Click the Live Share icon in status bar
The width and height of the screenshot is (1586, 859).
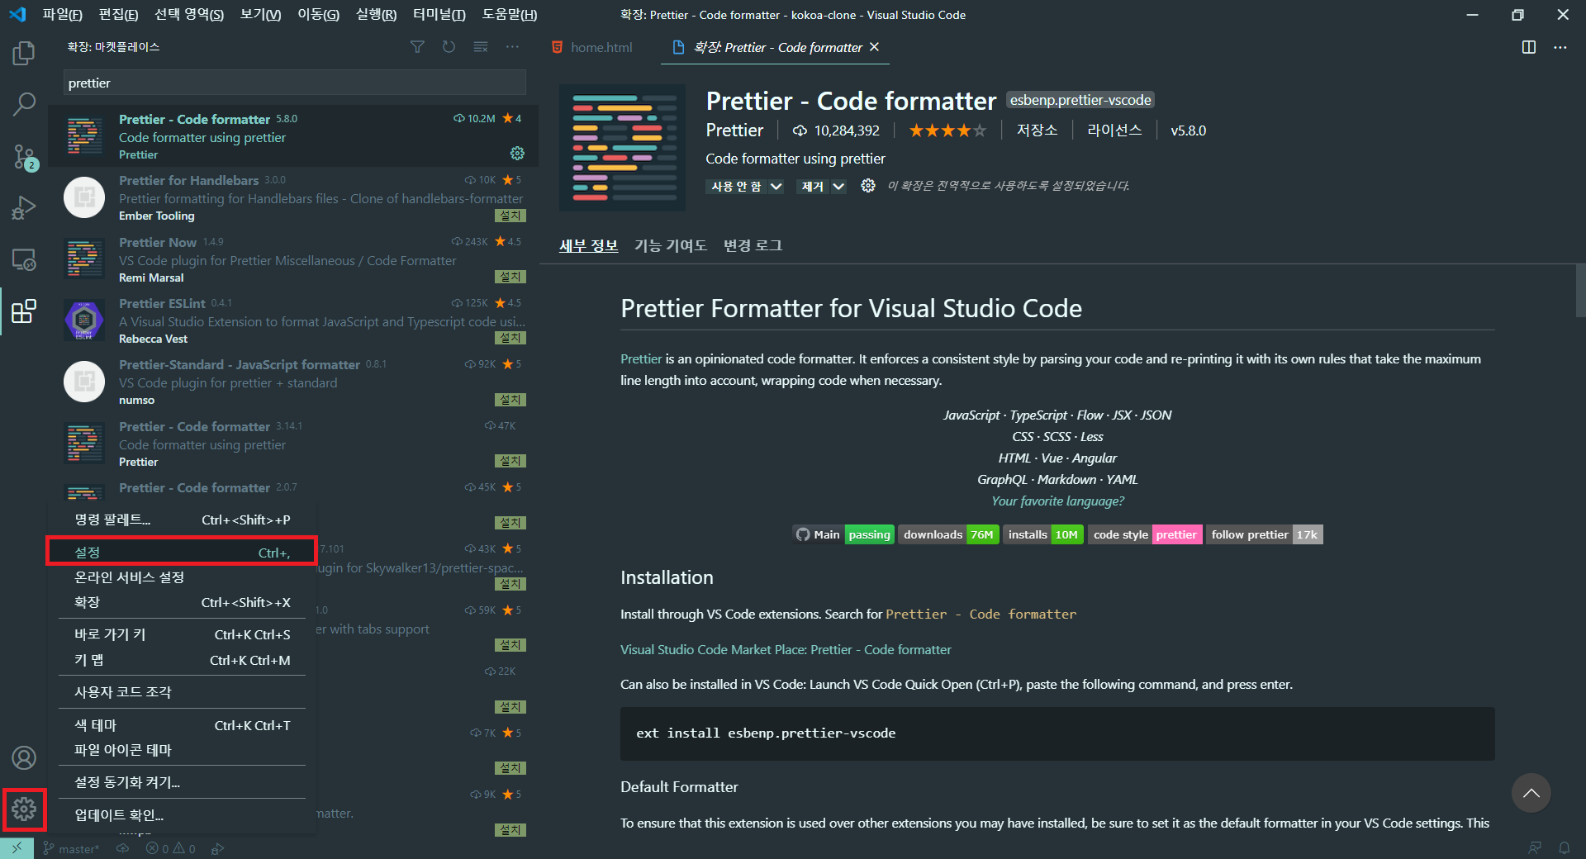(x=218, y=848)
